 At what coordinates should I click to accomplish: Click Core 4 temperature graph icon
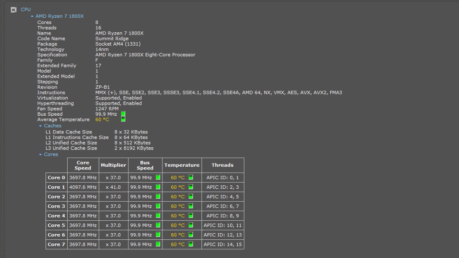[191, 215]
